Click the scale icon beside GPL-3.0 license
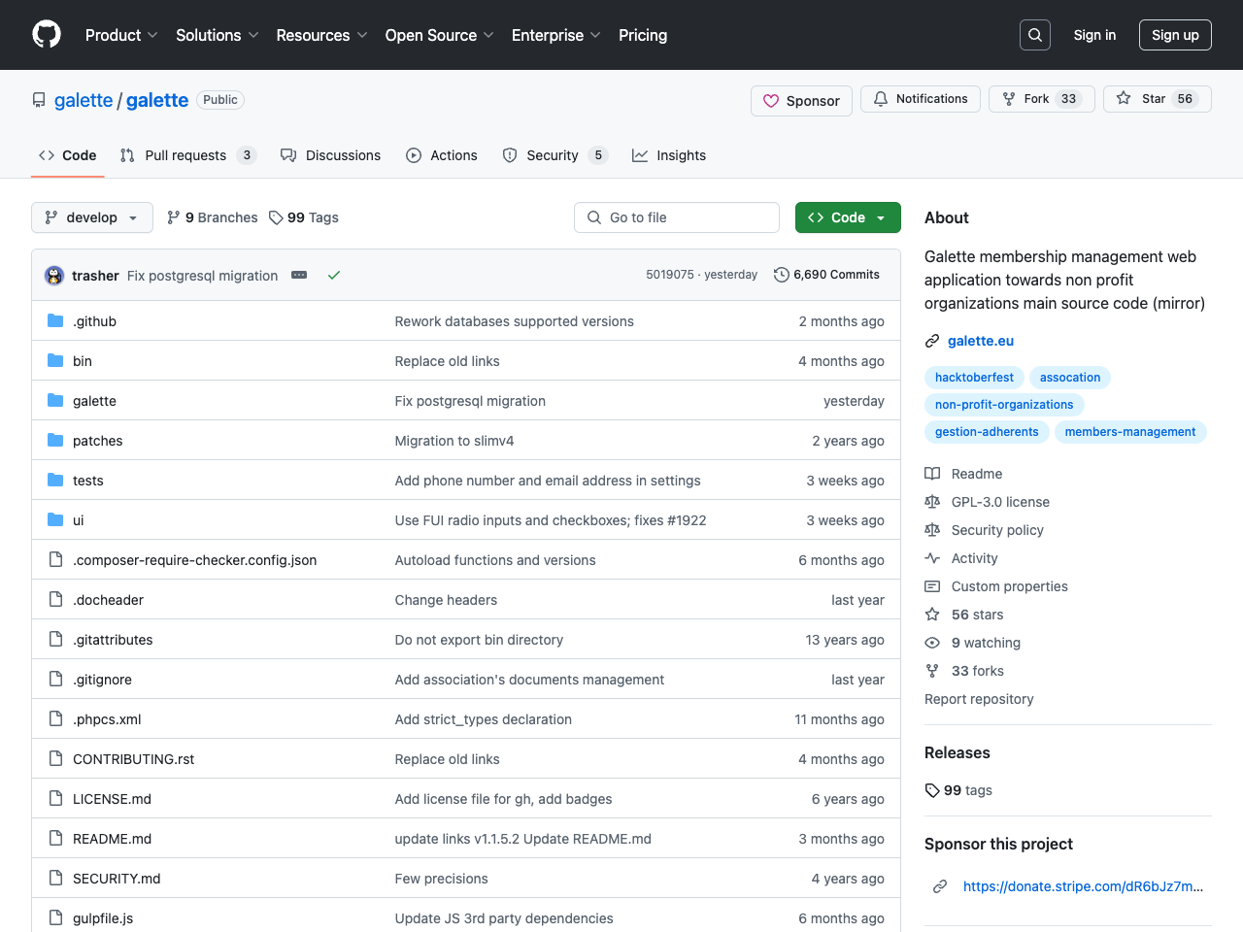Screen dimensions: 1243x932 (x=932, y=502)
